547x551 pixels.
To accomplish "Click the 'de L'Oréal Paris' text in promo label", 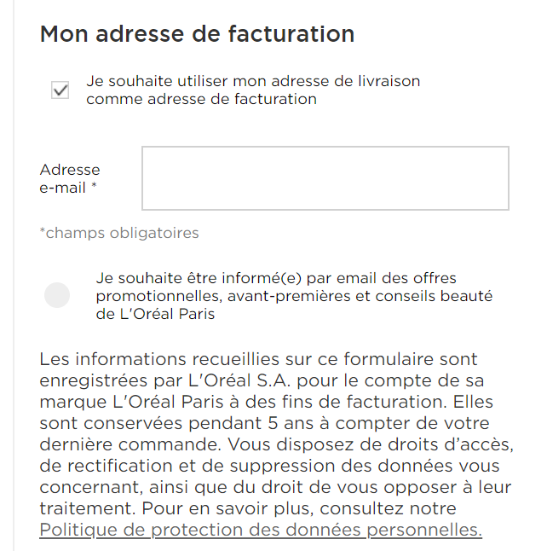I will [155, 314].
